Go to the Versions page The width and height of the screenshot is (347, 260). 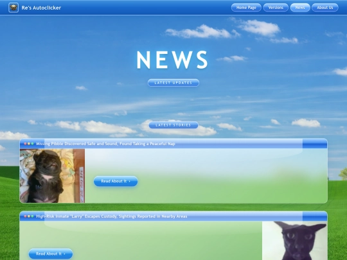[x=276, y=8]
